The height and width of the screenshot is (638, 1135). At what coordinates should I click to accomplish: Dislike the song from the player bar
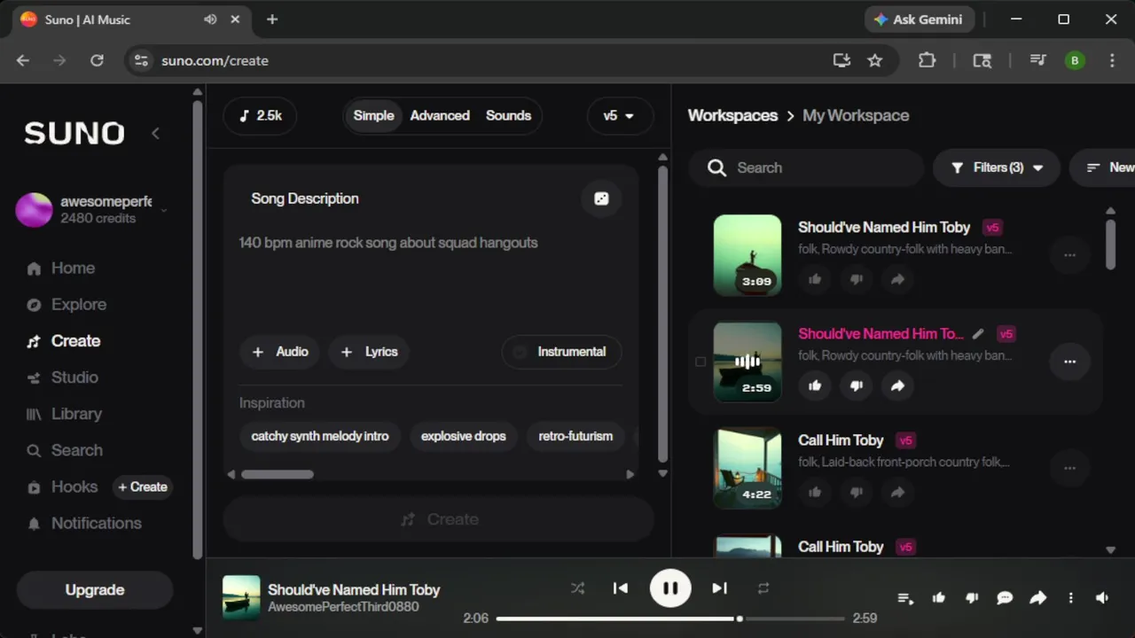[x=972, y=598]
